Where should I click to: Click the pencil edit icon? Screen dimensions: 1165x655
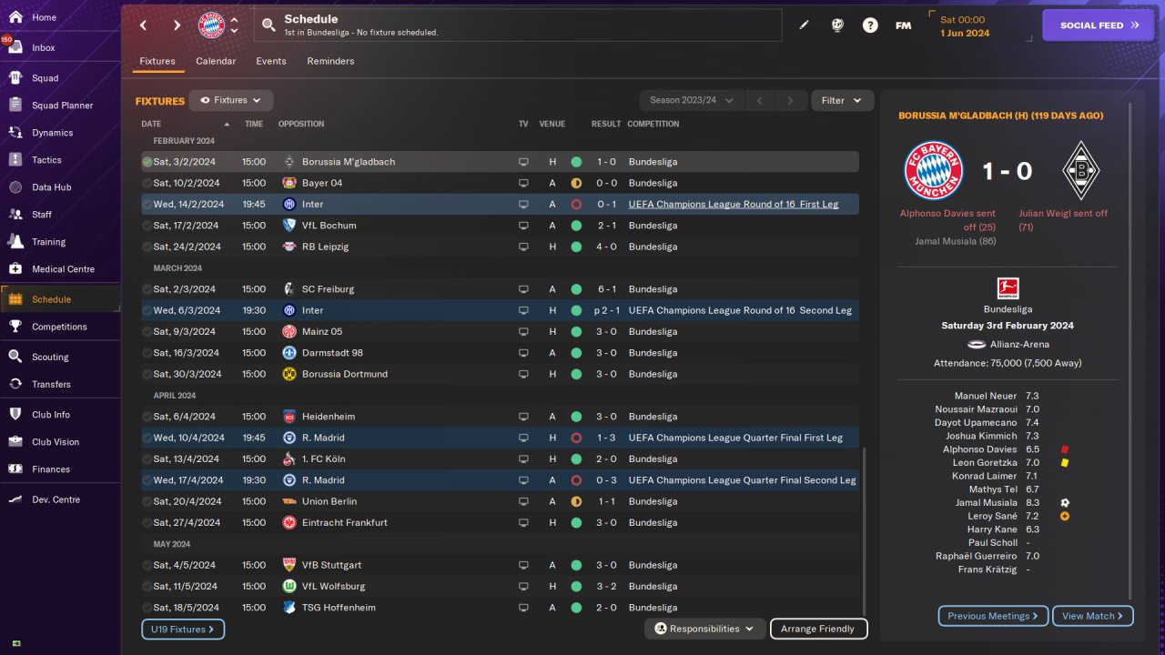(x=804, y=25)
